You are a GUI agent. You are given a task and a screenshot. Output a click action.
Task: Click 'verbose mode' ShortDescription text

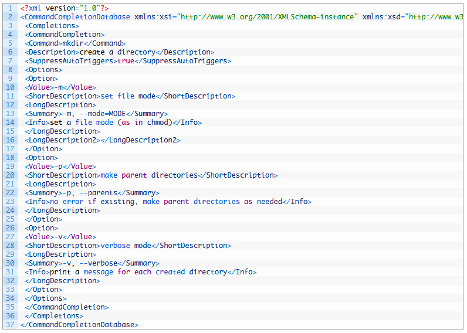pos(126,246)
